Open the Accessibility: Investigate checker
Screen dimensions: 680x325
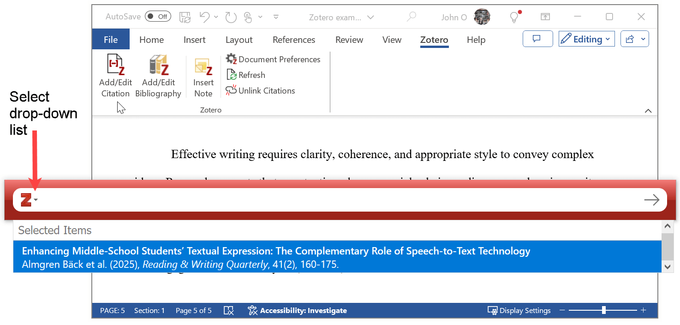(297, 310)
